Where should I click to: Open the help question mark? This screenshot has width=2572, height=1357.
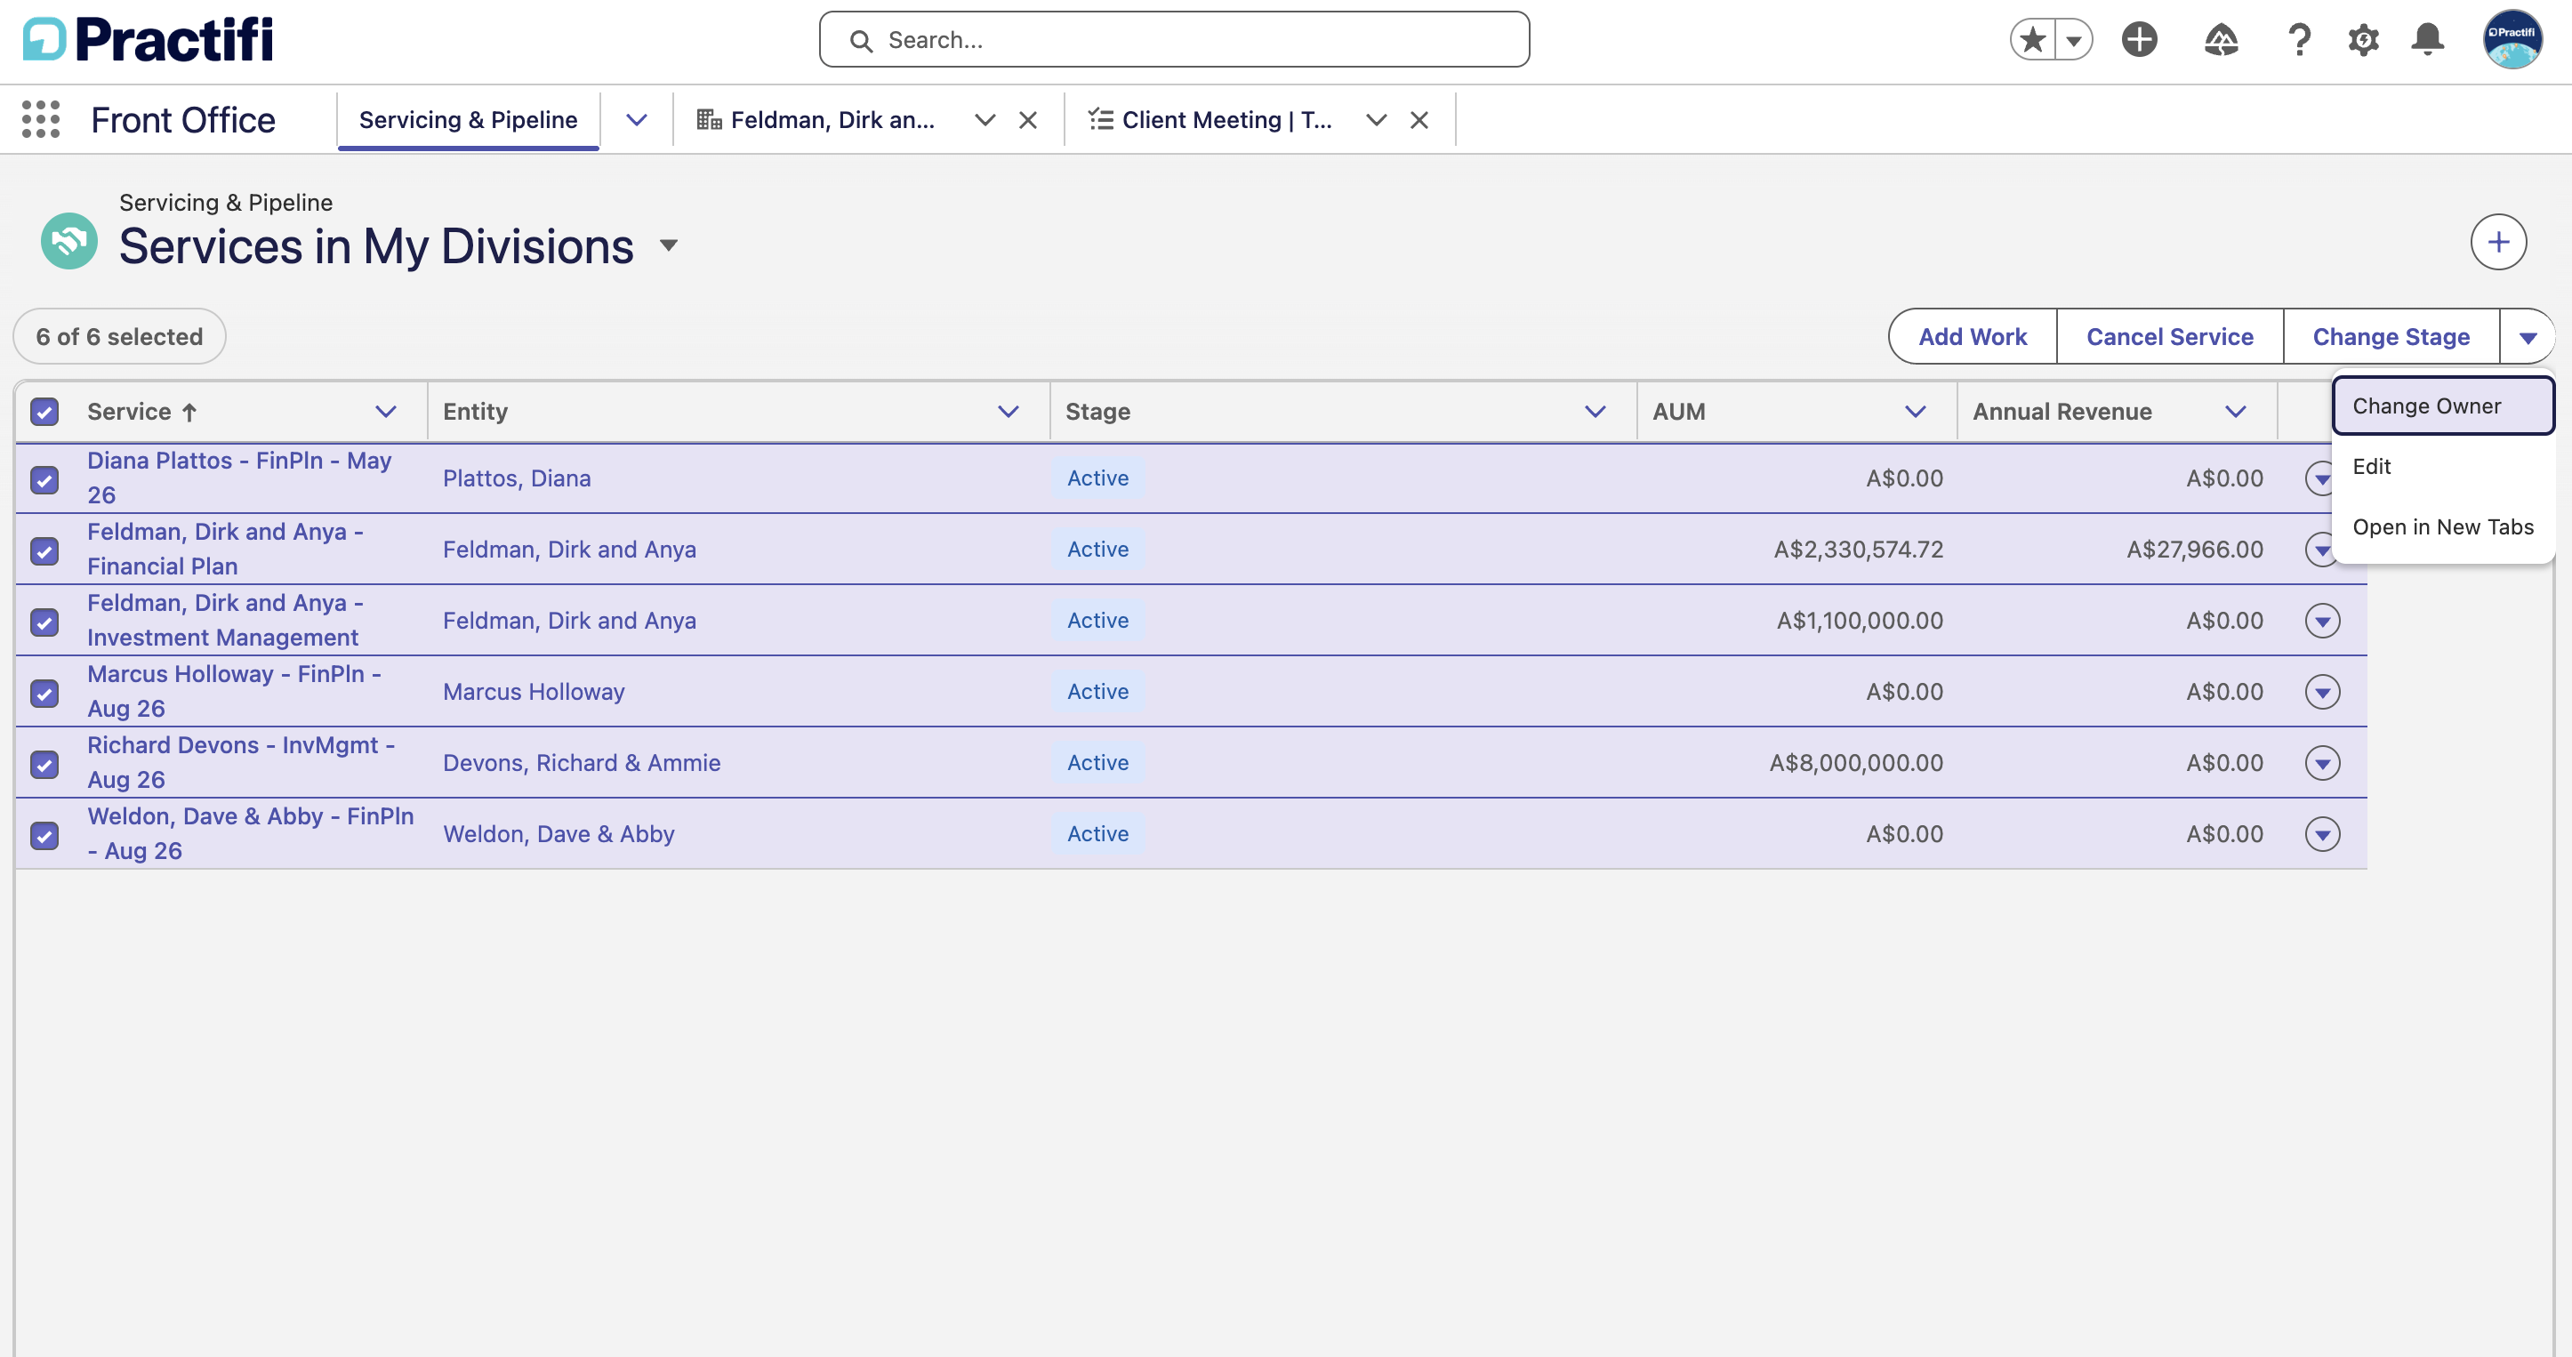(2298, 40)
